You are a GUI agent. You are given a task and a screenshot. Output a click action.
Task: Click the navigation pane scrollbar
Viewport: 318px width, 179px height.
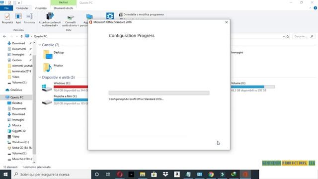coord(34,104)
